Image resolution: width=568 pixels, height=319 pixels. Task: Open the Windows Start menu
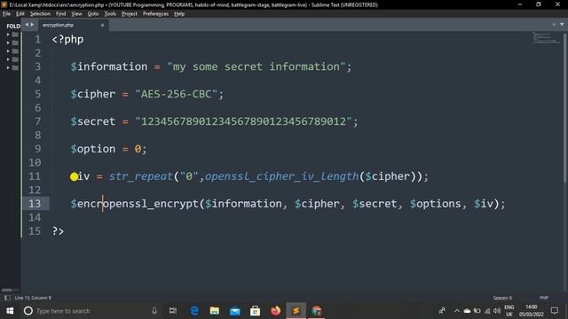click(x=10, y=311)
